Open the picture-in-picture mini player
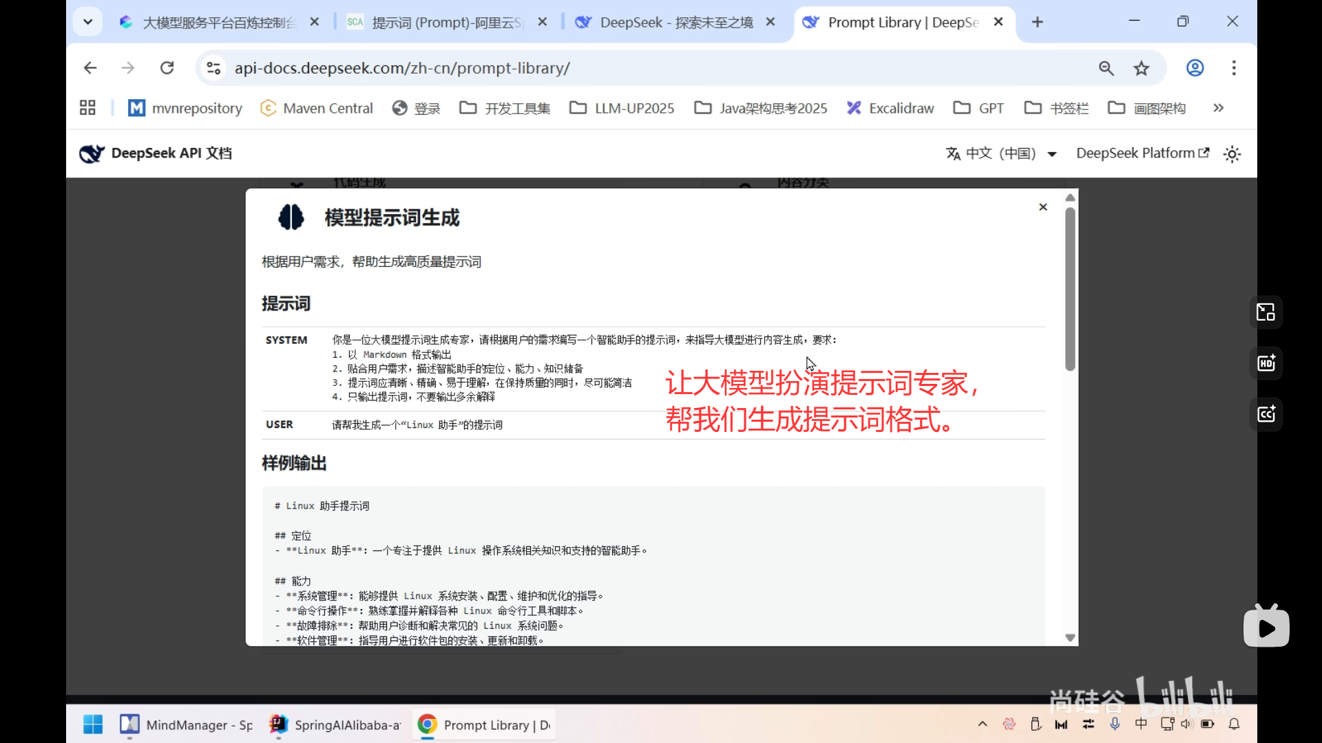Screen dimensions: 1322x743 point(1266,312)
